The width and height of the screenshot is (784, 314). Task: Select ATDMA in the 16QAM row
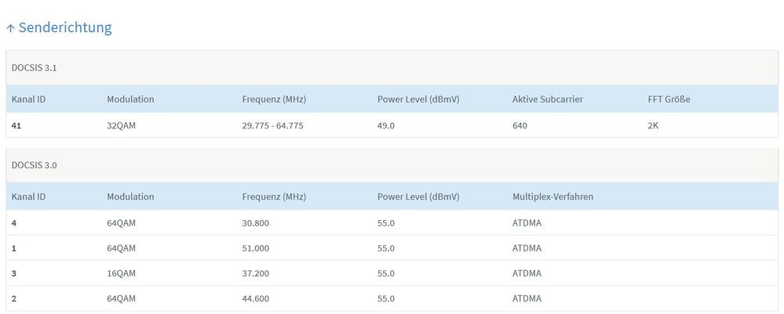click(527, 273)
